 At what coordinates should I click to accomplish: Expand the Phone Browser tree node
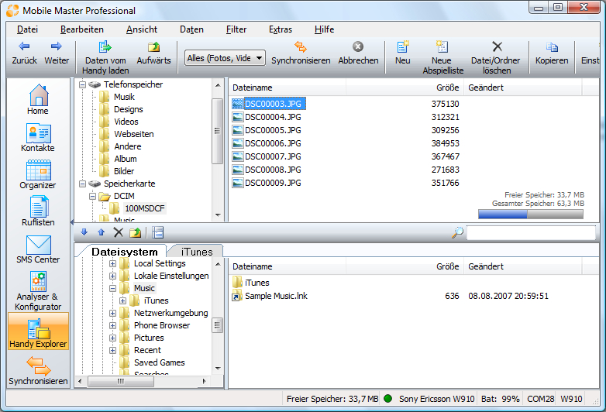tap(113, 325)
